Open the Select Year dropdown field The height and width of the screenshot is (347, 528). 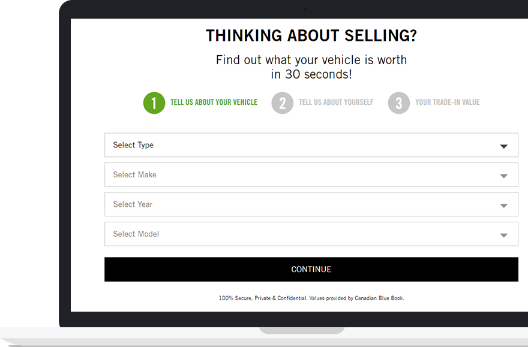pyautogui.click(x=311, y=204)
